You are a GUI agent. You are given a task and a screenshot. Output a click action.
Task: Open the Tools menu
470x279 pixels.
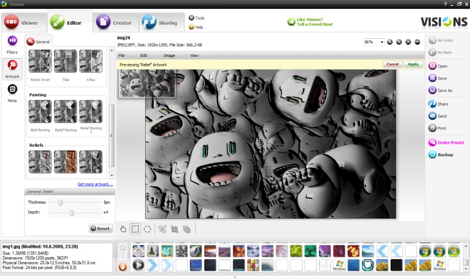pyautogui.click(x=197, y=18)
